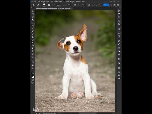The width and height of the screenshot is (152, 114).
Task: Toggle the Brush Settings panel
Action: tap(49, 5)
